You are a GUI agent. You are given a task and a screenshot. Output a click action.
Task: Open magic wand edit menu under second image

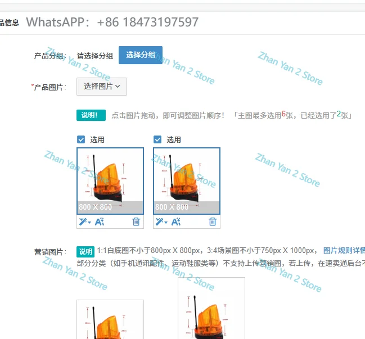coord(161,222)
